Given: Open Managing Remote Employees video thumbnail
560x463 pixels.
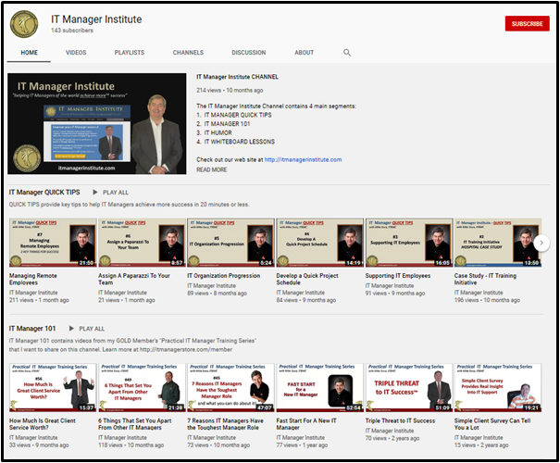Looking at the screenshot, I should point(53,243).
